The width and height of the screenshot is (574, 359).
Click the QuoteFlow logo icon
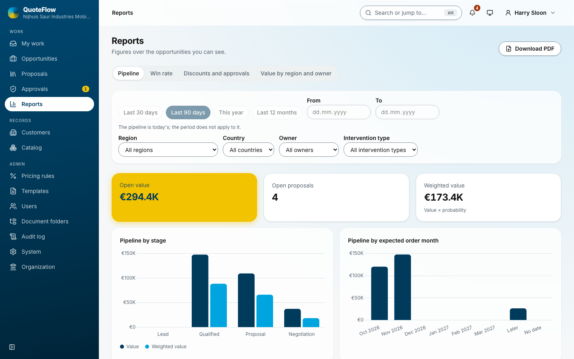pyautogui.click(x=14, y=13)
